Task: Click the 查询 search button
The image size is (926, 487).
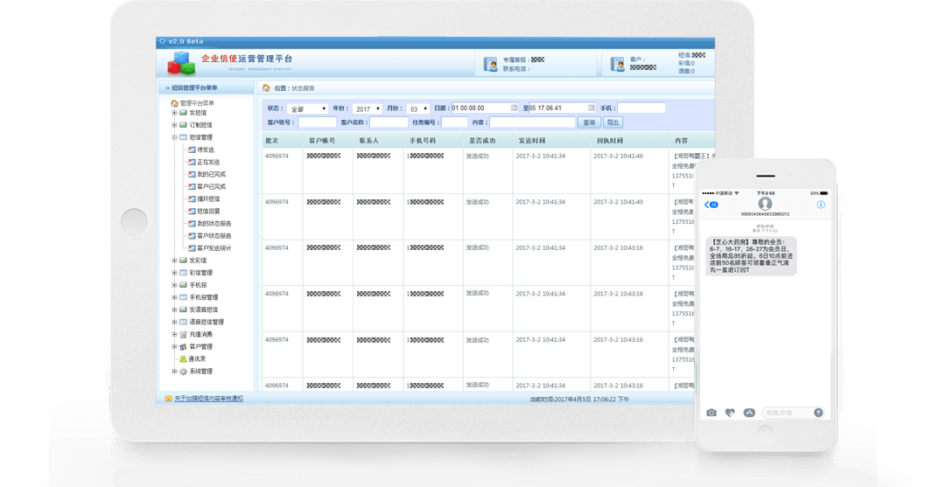Action: click(x=589, y=122)
